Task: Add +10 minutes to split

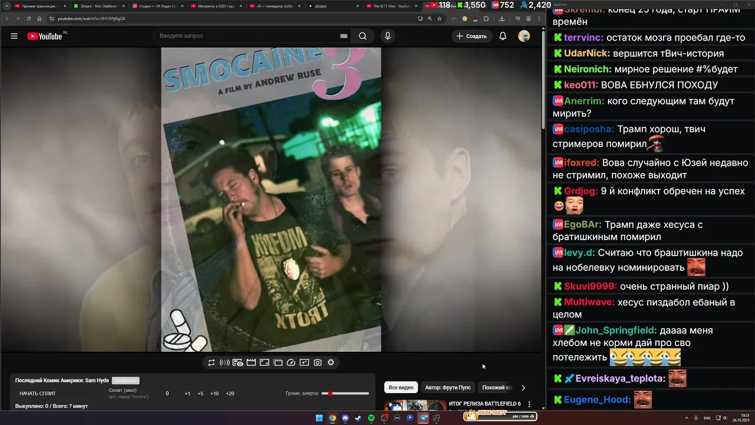Action: [x=215, y=393]
